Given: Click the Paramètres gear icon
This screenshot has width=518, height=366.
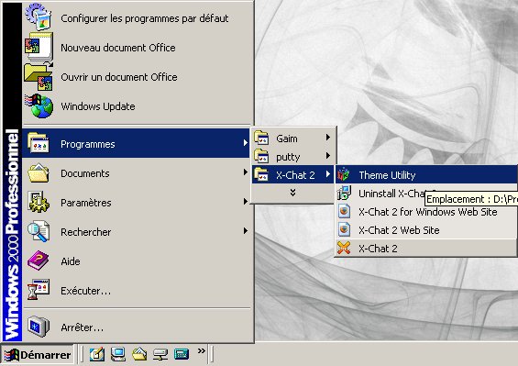Looking at the screenshot, I should coord(39,202).
